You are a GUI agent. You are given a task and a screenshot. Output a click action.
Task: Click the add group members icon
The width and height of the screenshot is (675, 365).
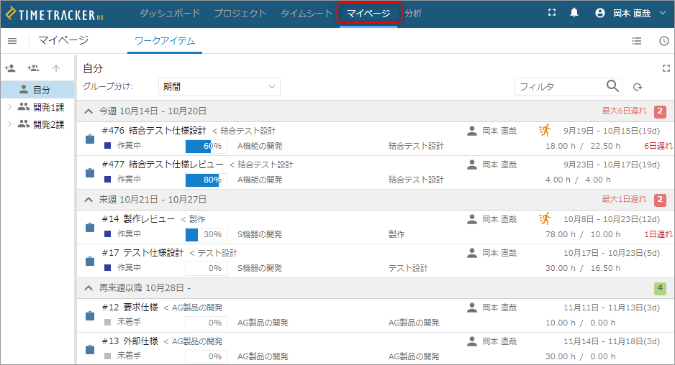pos(33,68)
